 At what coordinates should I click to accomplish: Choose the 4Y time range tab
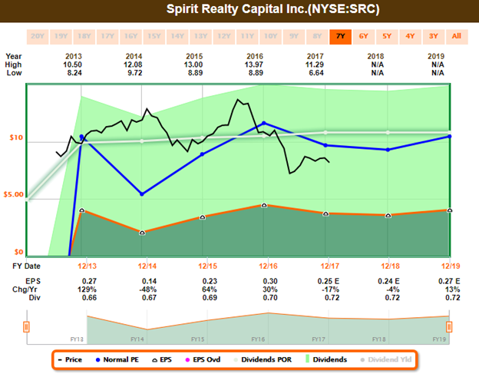(410, 37)
